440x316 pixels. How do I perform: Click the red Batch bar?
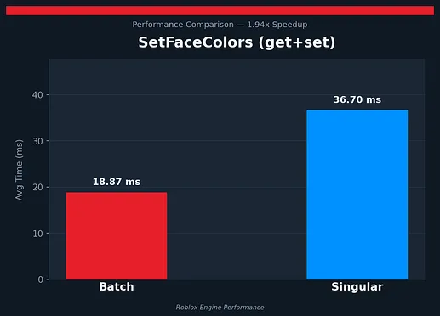pos(117,236)
